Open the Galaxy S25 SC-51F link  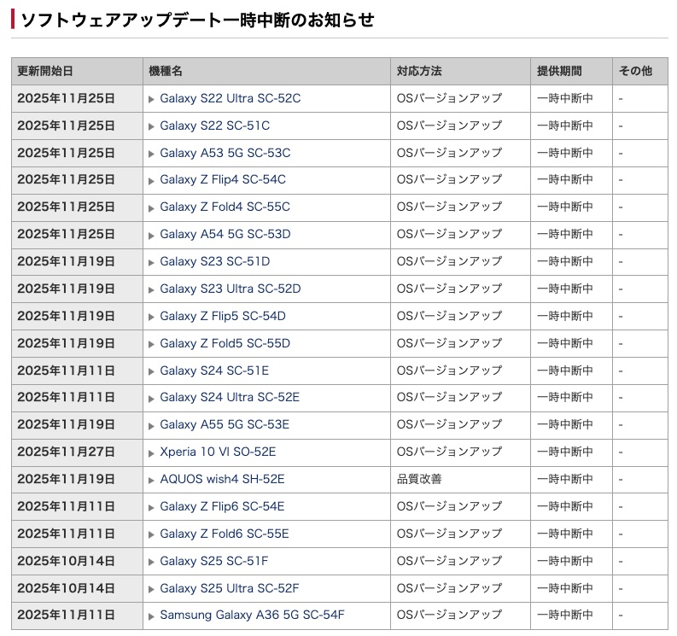[213, 561]
